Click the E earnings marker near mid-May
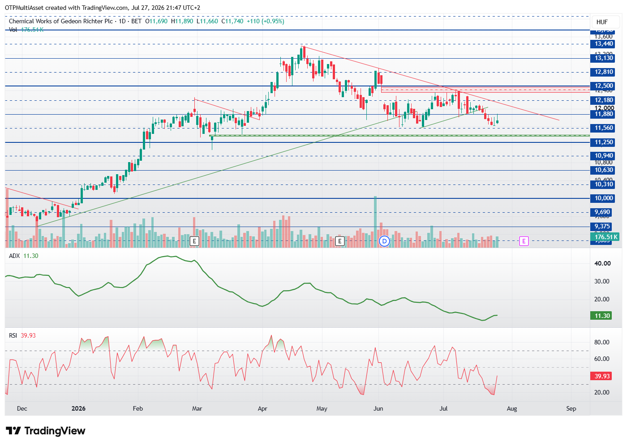 (x=339, y=241)
